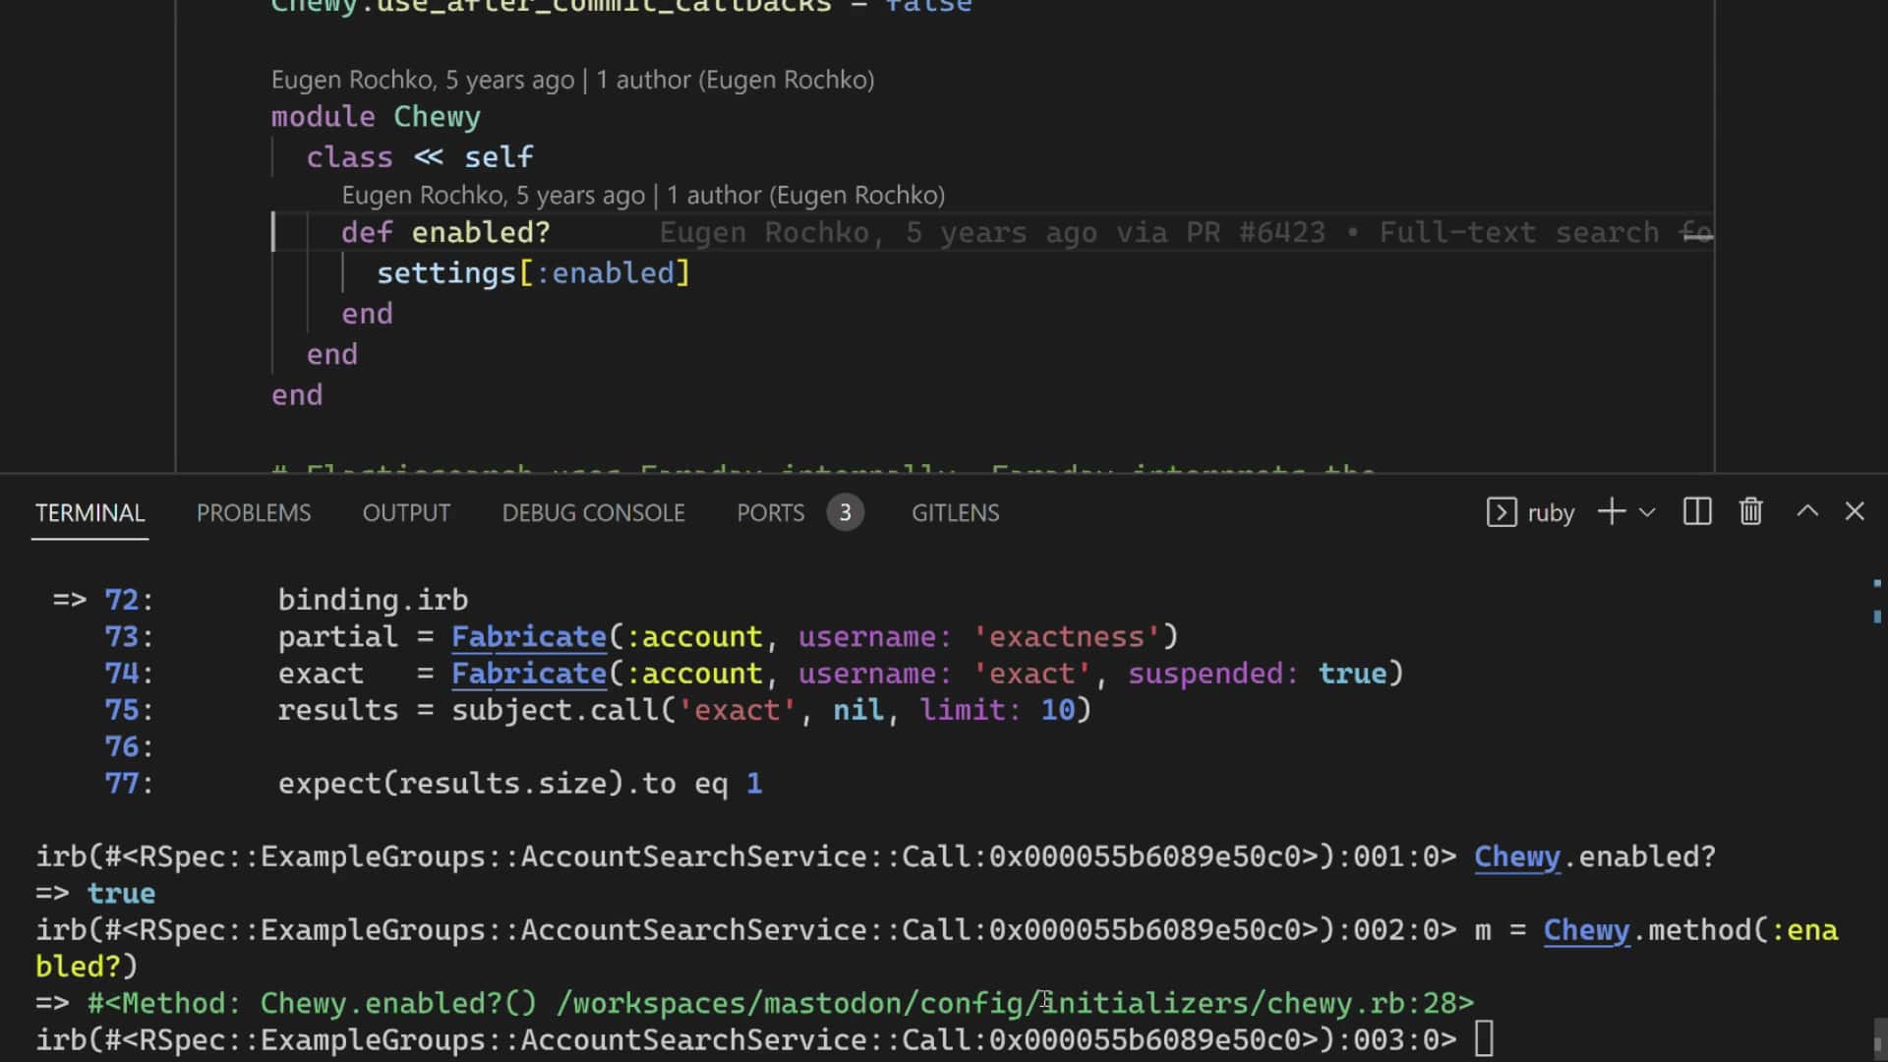View the OUTPUT tab
Screen dimensions: 1888x1062
[x=406, y=512]
